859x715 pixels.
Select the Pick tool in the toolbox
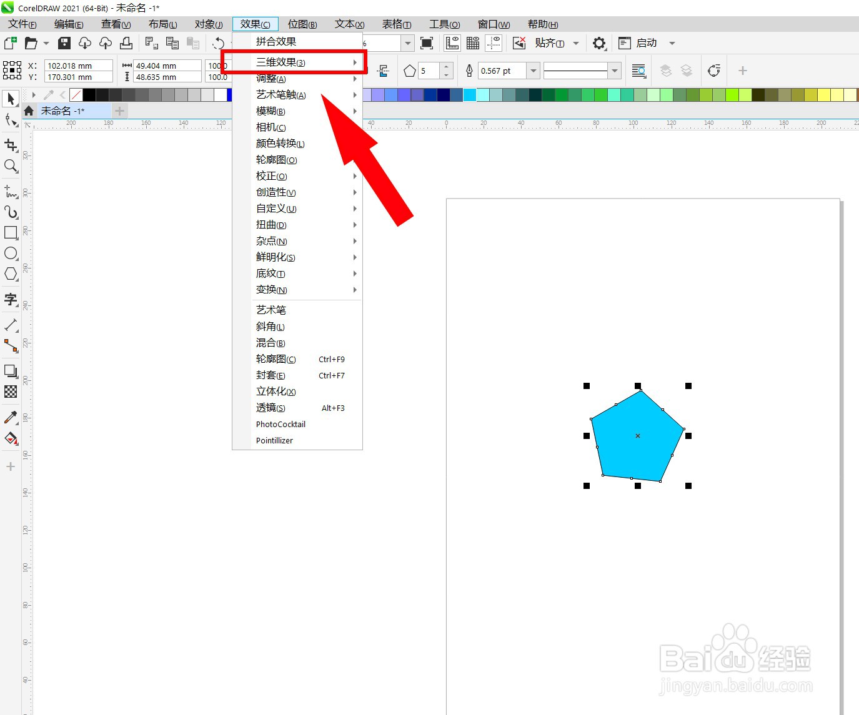coord(11,99)
